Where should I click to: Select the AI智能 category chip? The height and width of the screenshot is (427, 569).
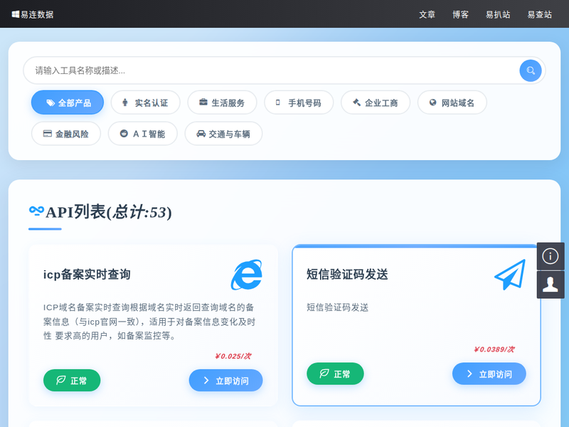coord(142,134)
